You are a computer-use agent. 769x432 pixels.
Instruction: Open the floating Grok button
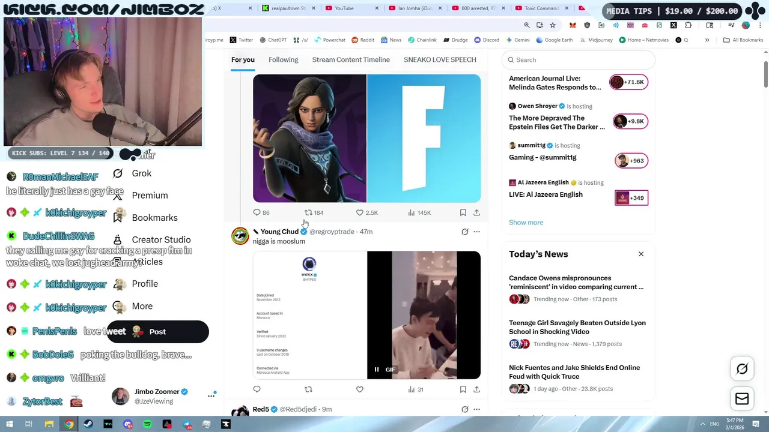742,369
